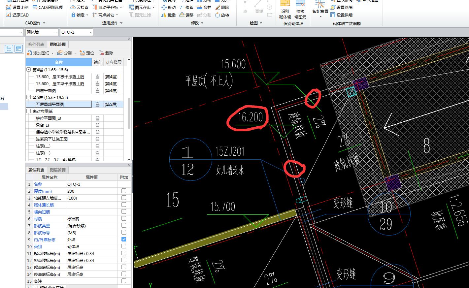The width and height of the screenshot is (469, 288).
Task: Collapse the 第4层 (11.65~15.6) group
Action: click(x=29, y=70)
